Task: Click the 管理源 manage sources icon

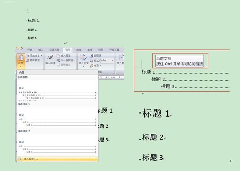Action: (x=91, y=56)
